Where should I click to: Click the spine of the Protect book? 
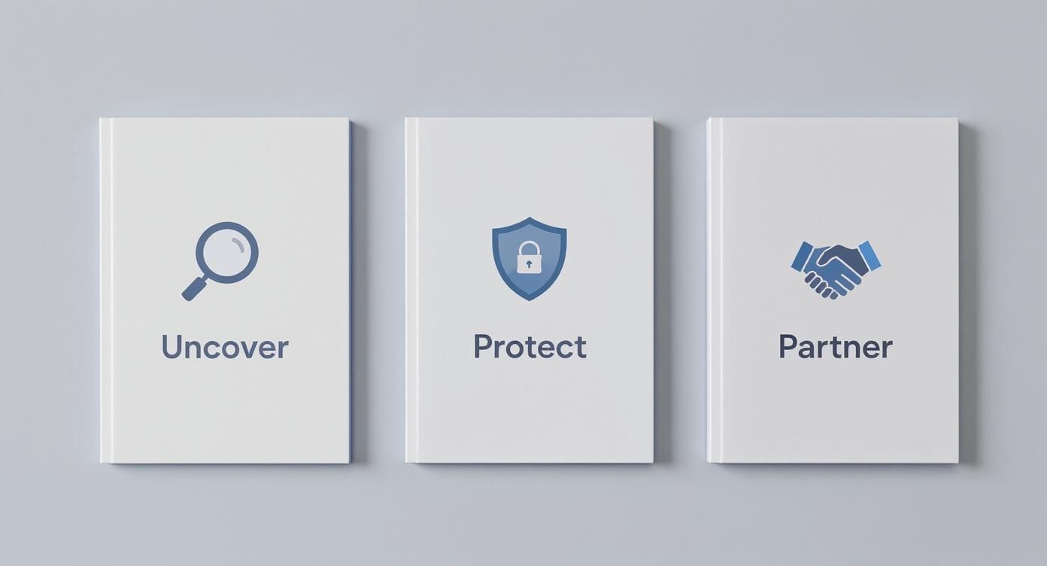[411, 290]
